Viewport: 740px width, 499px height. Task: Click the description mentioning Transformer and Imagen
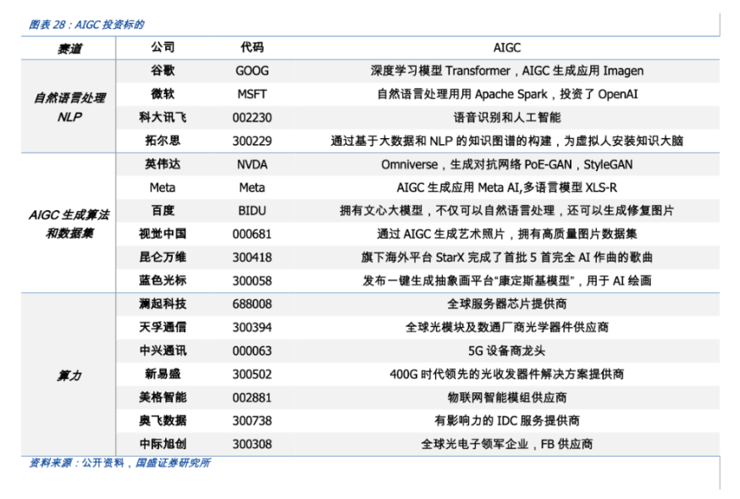(507, 71)
